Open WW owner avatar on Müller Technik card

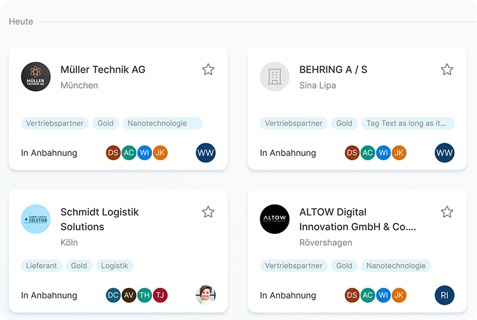click(206, 153)
